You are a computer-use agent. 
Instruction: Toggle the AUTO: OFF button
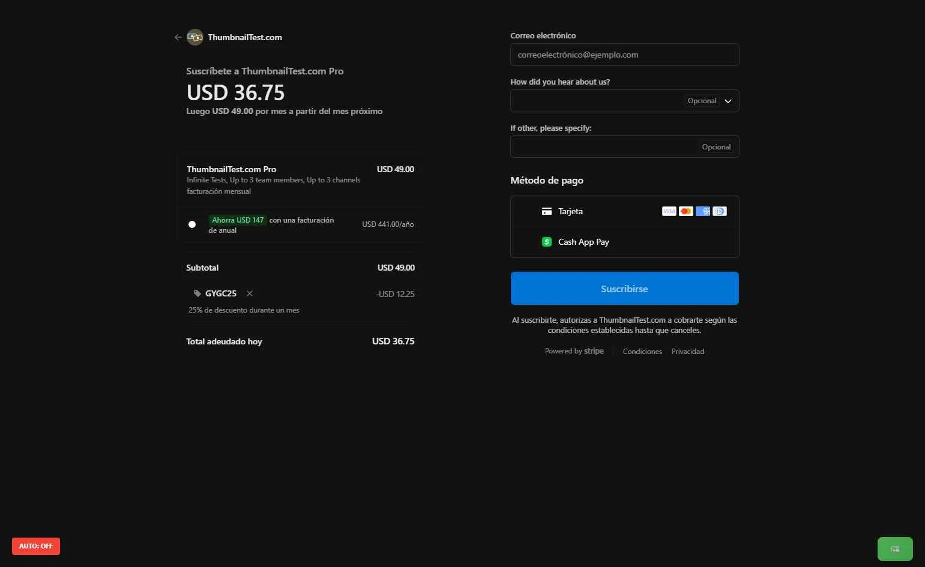(36, 546)
